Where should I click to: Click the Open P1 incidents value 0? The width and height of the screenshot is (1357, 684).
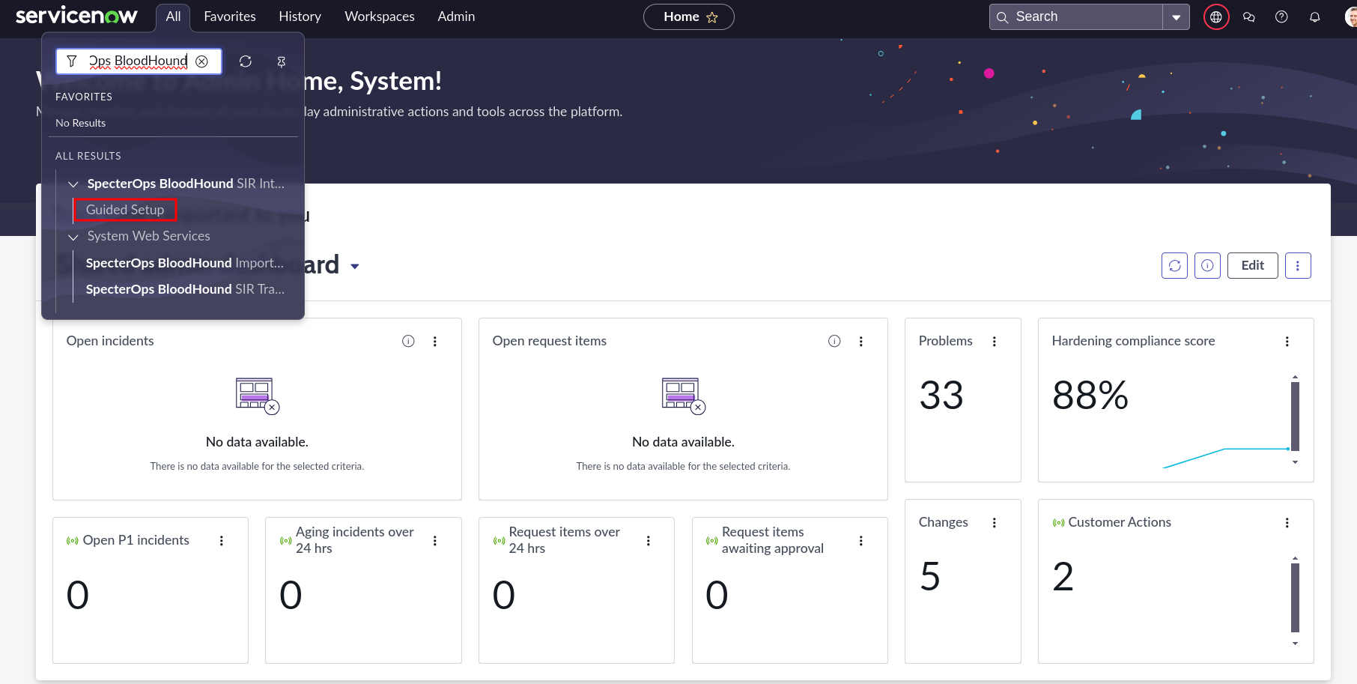[x=78, y=596]
